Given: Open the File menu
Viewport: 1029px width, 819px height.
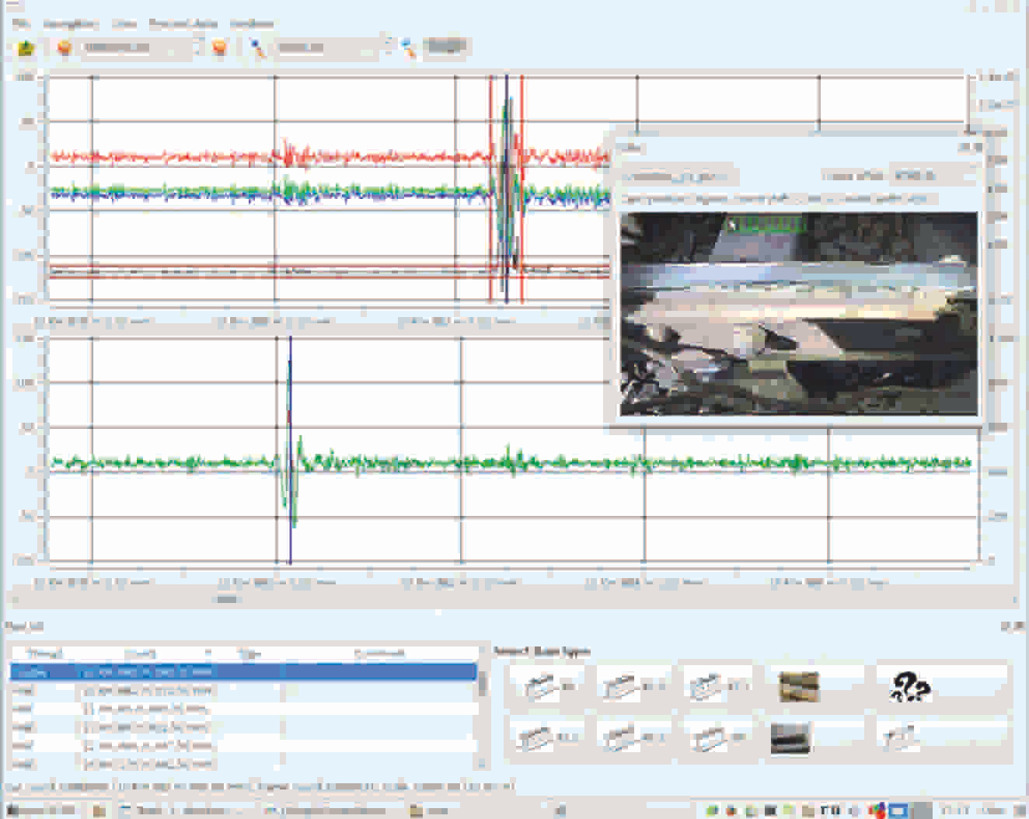Looking at the screenshot, I should (x=22, y=23).
